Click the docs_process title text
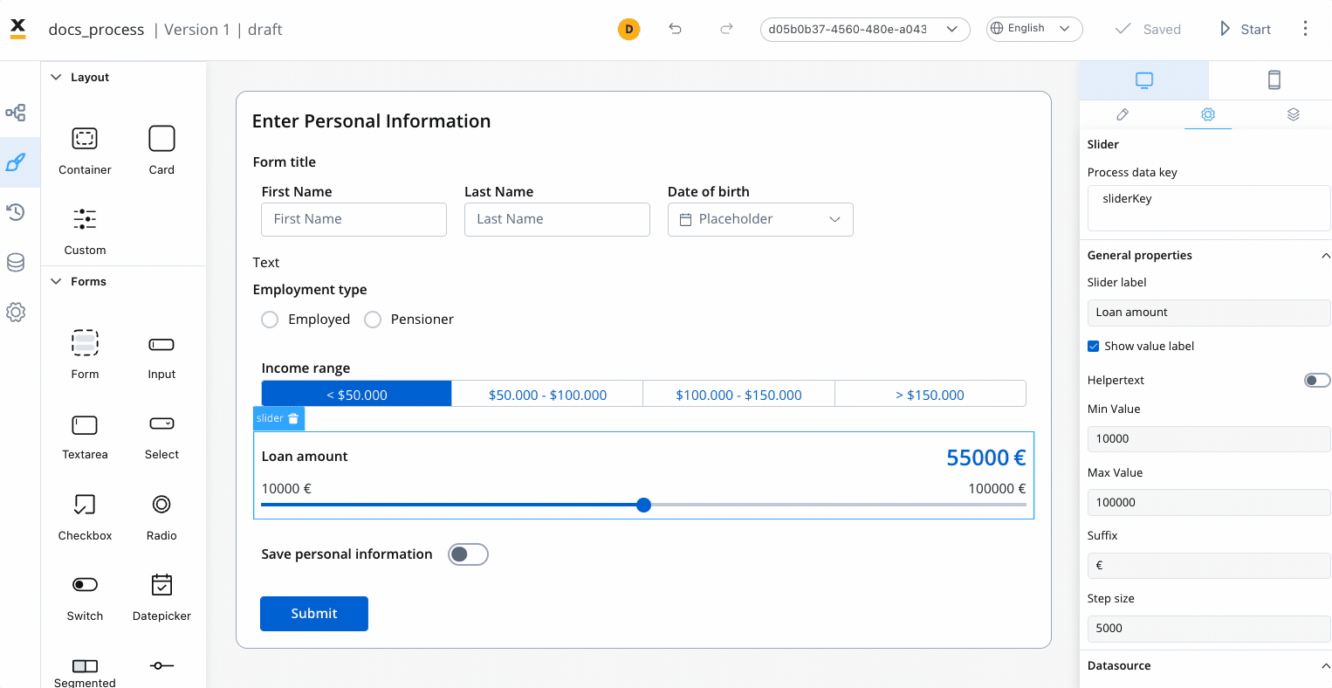Screen dimensions: 1332x688 [x=96, y=30]
